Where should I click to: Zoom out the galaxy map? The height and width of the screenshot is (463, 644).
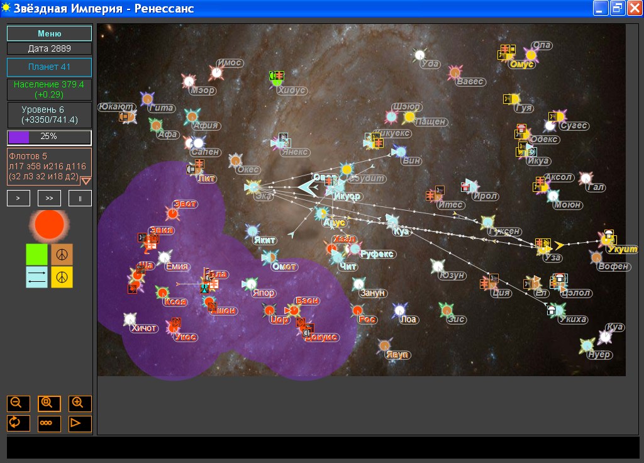[x=18, y=403]
